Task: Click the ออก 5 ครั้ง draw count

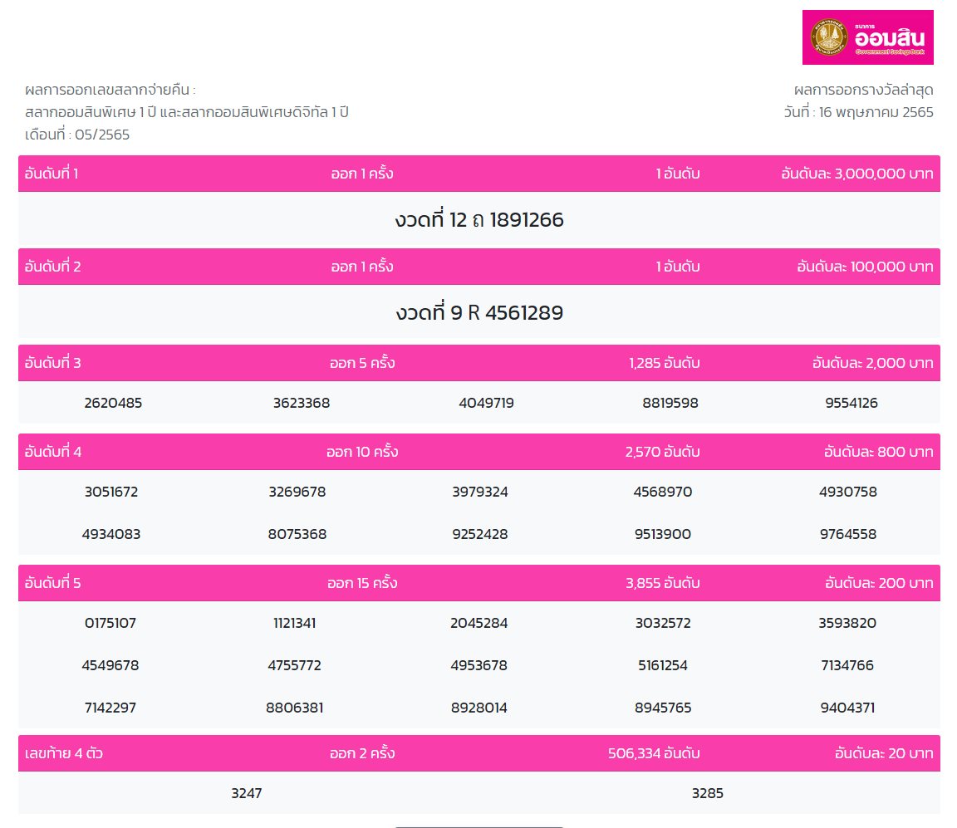Action: (x=362, y=363)
